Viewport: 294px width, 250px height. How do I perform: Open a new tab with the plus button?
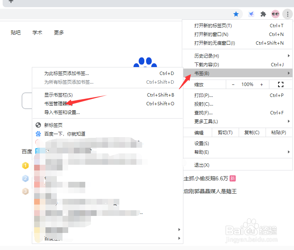click(11, 2)
